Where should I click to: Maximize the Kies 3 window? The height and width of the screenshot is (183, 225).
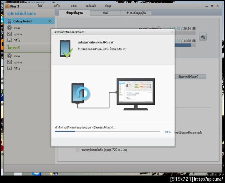pos(212,6)
